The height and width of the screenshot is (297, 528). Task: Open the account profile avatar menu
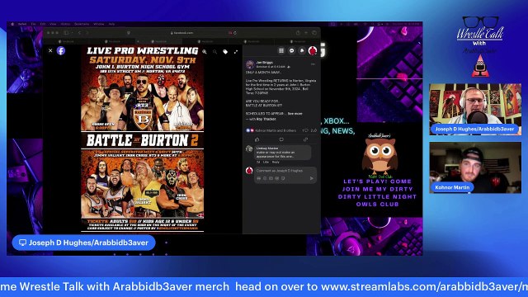point(313,50)
